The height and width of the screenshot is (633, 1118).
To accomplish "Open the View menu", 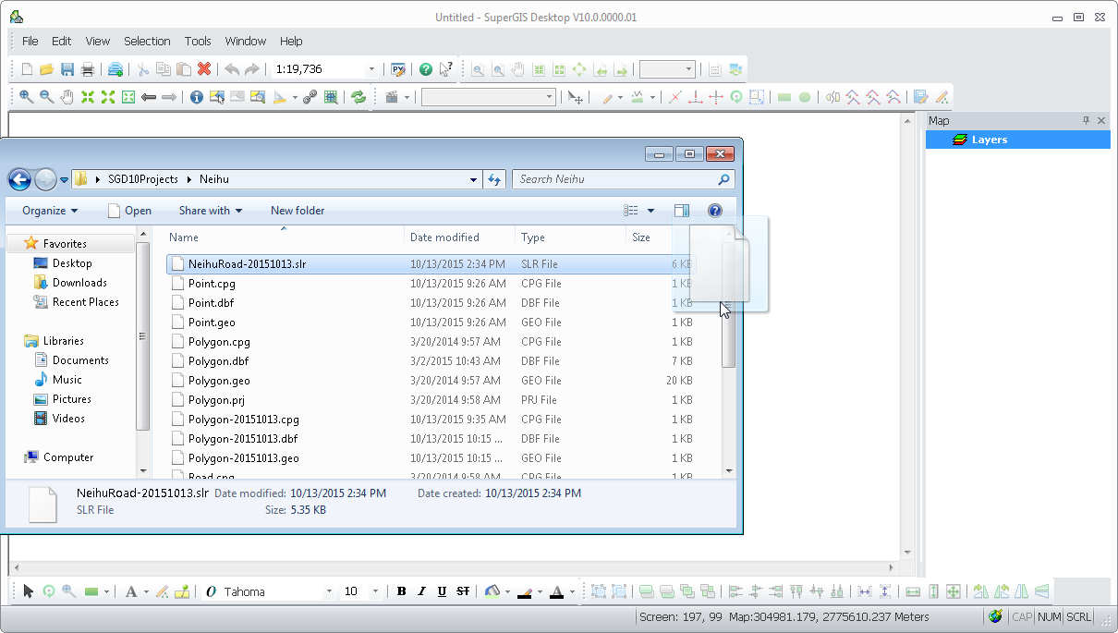I will coord(98,41).
